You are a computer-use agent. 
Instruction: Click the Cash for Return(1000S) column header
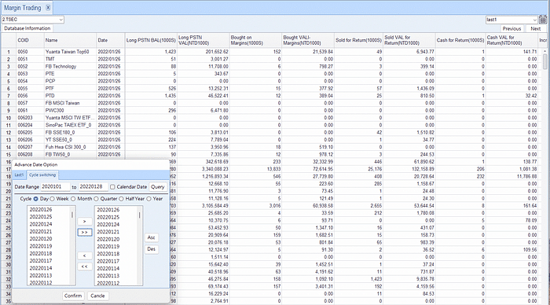point(460,40)
